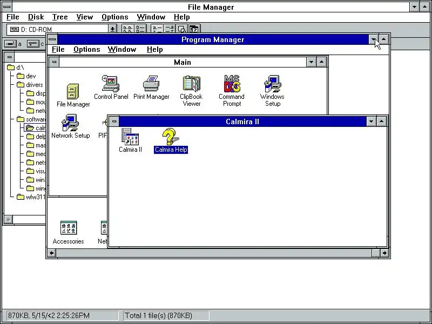Open the Tree menu in File Manager
Image resolution: width=432 pixels, height=324 pixels.
[x=60, y=17]
